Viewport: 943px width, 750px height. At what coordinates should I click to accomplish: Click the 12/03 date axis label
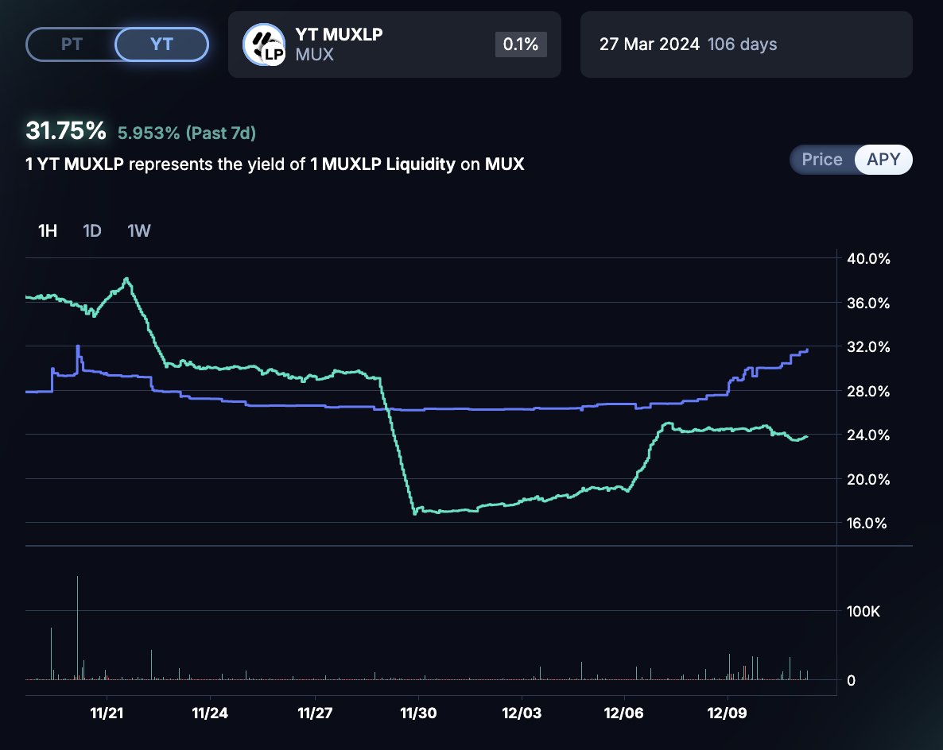tap(522, 713)
